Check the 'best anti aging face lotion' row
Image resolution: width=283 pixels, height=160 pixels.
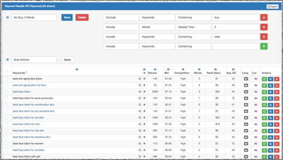6,79
